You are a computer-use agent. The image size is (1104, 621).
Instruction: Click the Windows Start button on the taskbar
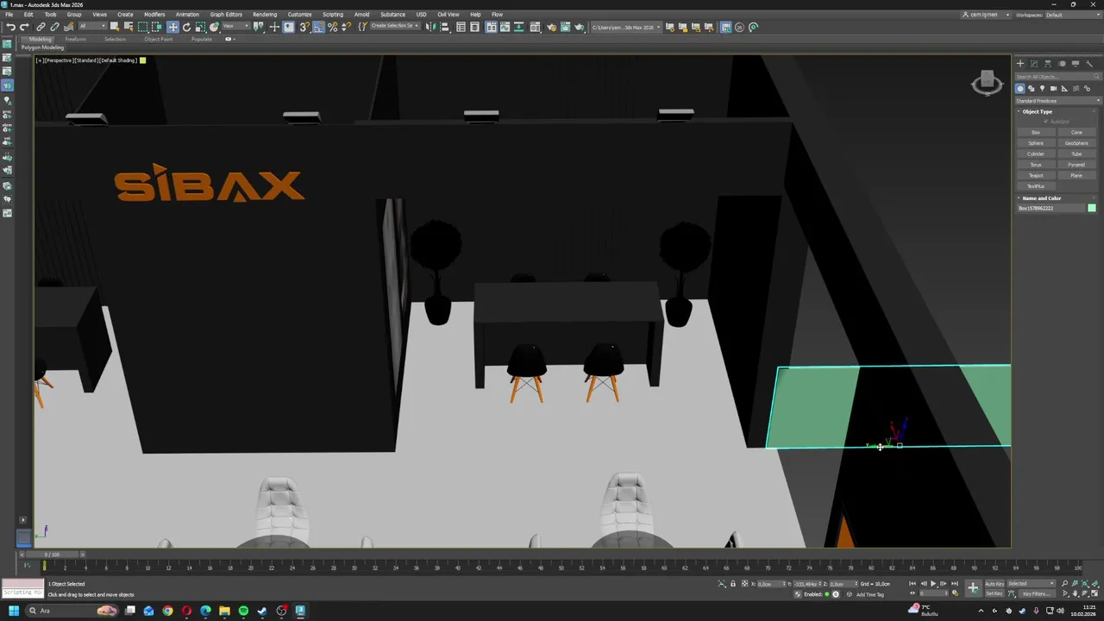point(13,611)
